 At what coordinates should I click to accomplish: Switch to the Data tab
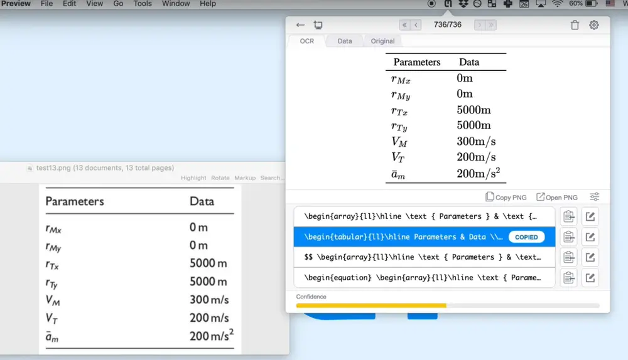click(x=345, y=41)
